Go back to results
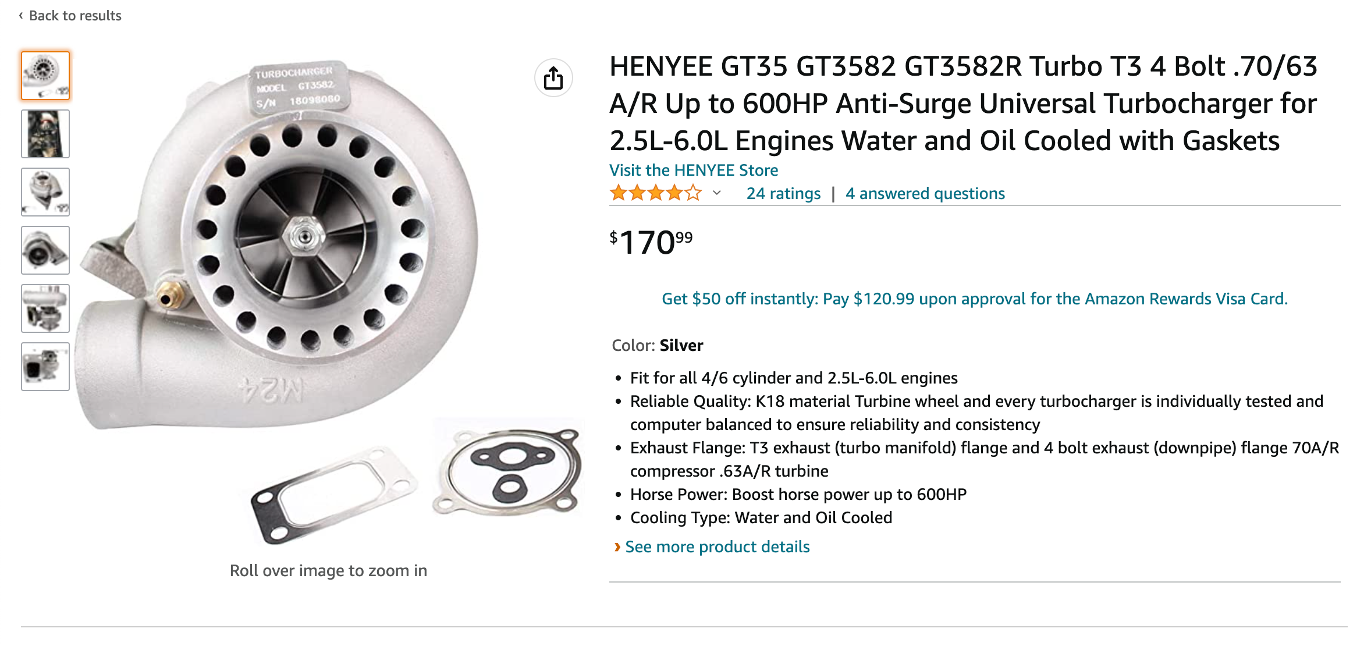 pos(75,16)
